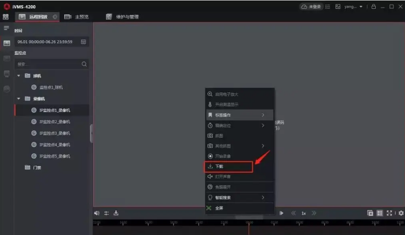Viewport: 405px width, 235px height.
Task: Click the download icon in playback toolbar
Action: 116,213
